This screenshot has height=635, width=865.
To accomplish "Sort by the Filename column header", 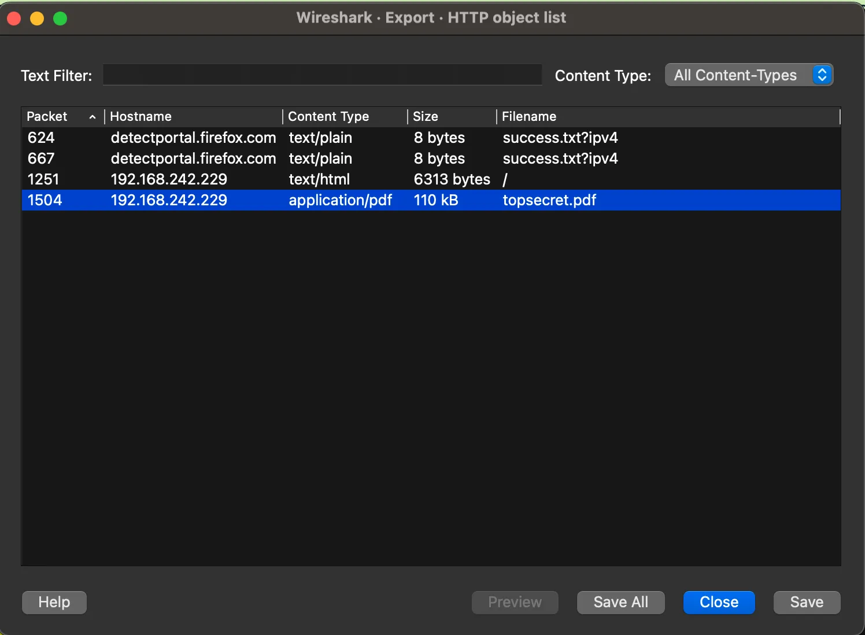I will [528, 117].
